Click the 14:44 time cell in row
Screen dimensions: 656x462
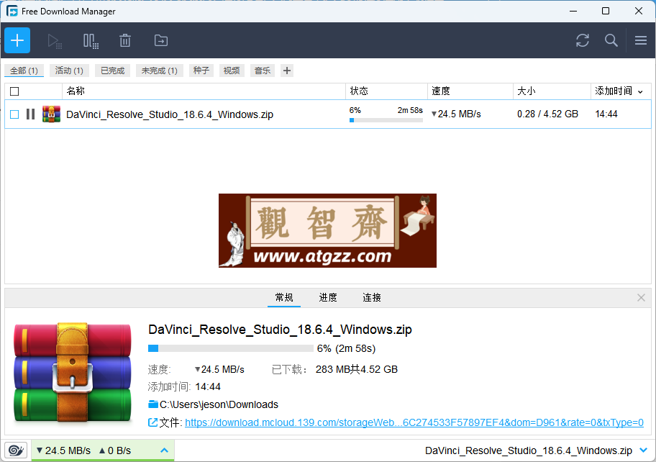point(606,114)
